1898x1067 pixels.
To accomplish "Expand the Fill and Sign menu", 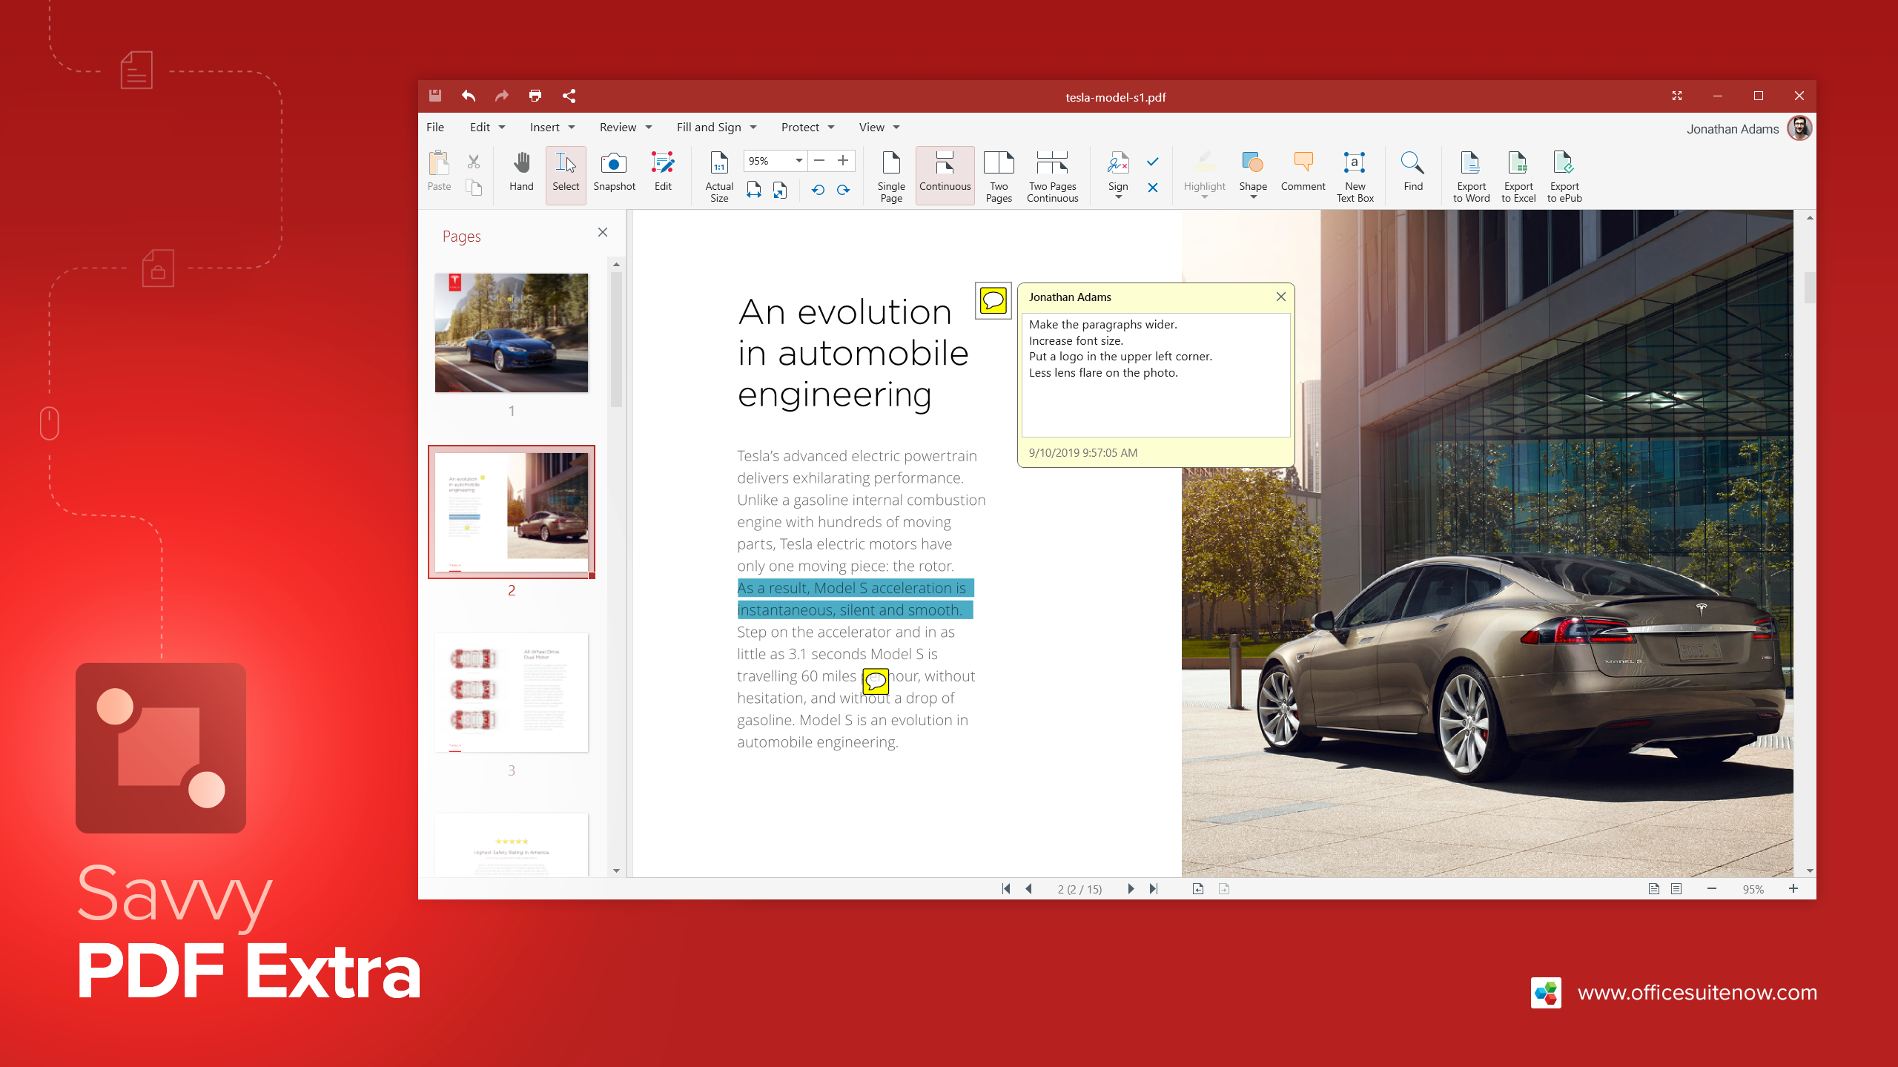I will (716, 128).
